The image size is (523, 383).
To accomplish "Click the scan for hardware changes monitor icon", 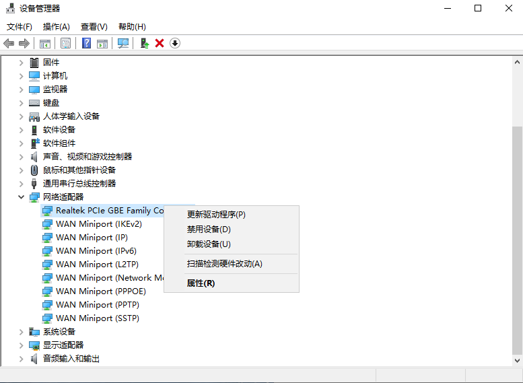I will [x=123, y=43].
